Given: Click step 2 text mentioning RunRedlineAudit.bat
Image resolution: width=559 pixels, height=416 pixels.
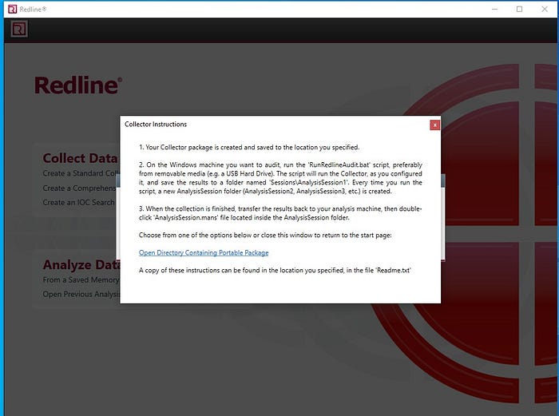Looking at the screenshot, I should tap(280, 178).
